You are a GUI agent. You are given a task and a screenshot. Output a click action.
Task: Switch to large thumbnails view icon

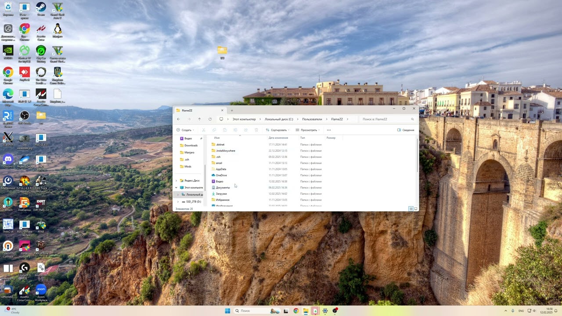point(416,209)
